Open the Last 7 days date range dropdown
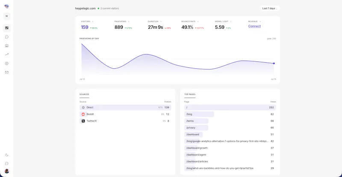 270,8
